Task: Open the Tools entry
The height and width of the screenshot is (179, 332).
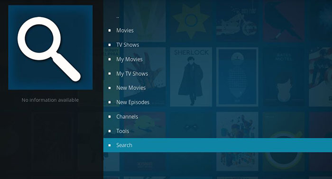Action: 122,131
